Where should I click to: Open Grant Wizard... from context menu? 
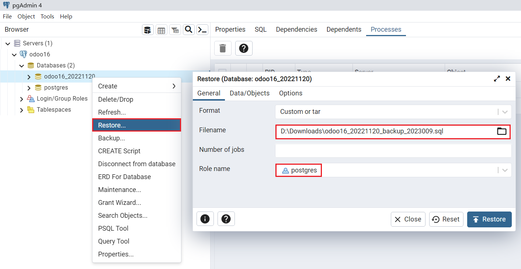[137, 203]
